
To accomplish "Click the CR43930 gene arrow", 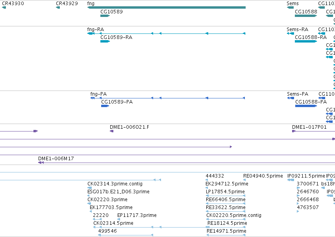I will 4,7.
